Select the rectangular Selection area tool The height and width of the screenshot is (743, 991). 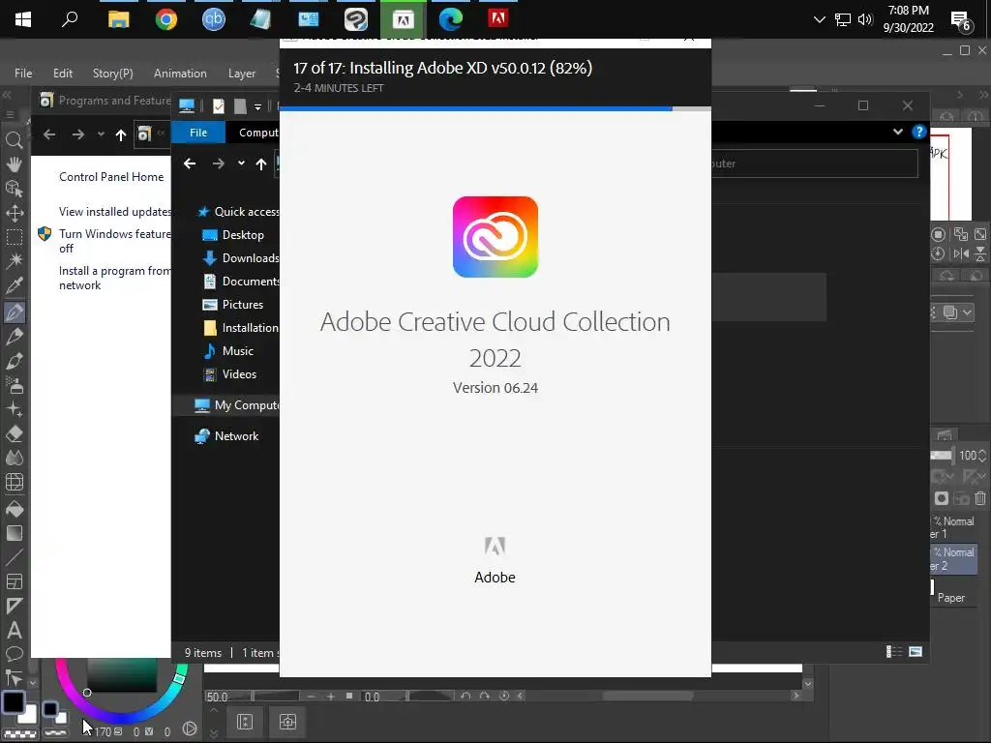tap(14, 237)
